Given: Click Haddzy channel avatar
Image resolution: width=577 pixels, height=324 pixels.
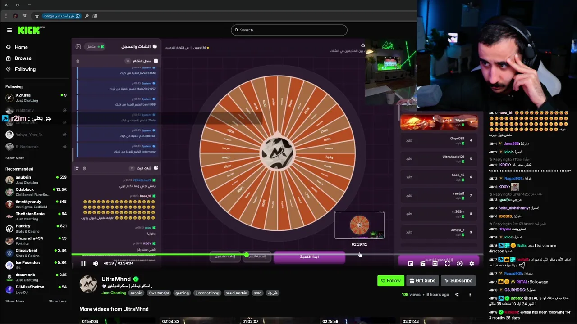Looking at the screenshot, I should click(x=9, y=229).
